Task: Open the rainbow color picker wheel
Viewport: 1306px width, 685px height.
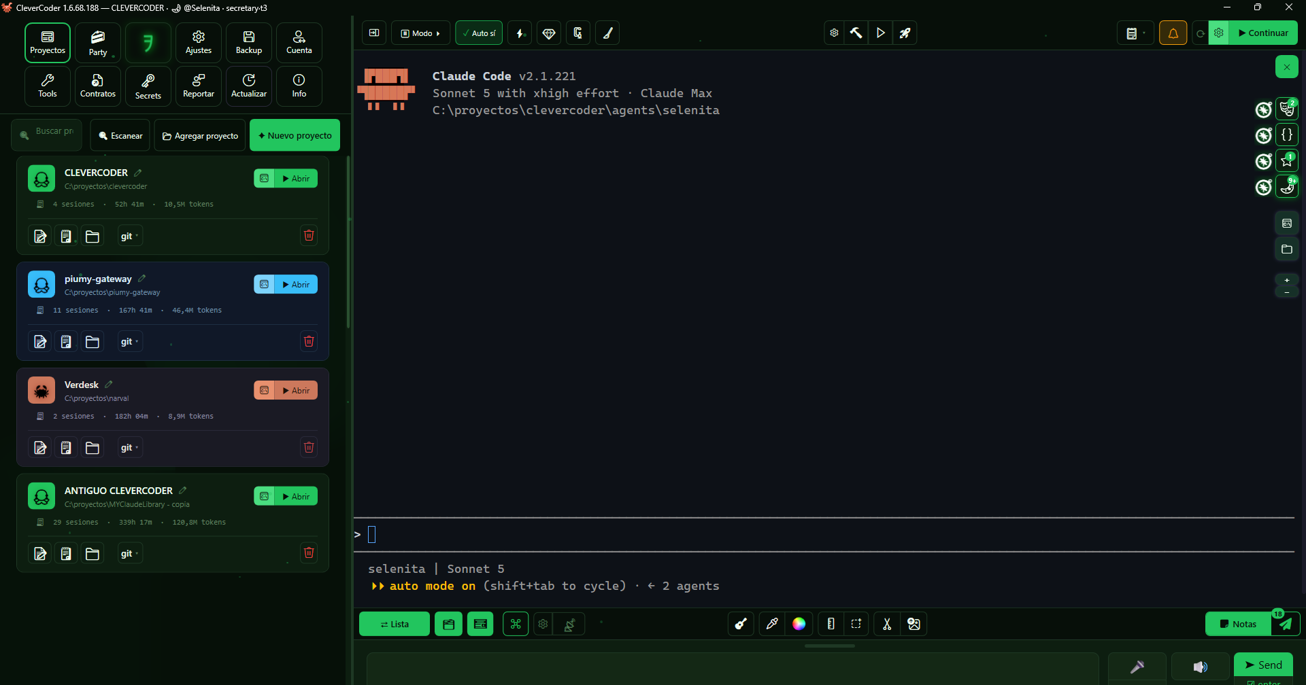Action: tap(799, 624)
